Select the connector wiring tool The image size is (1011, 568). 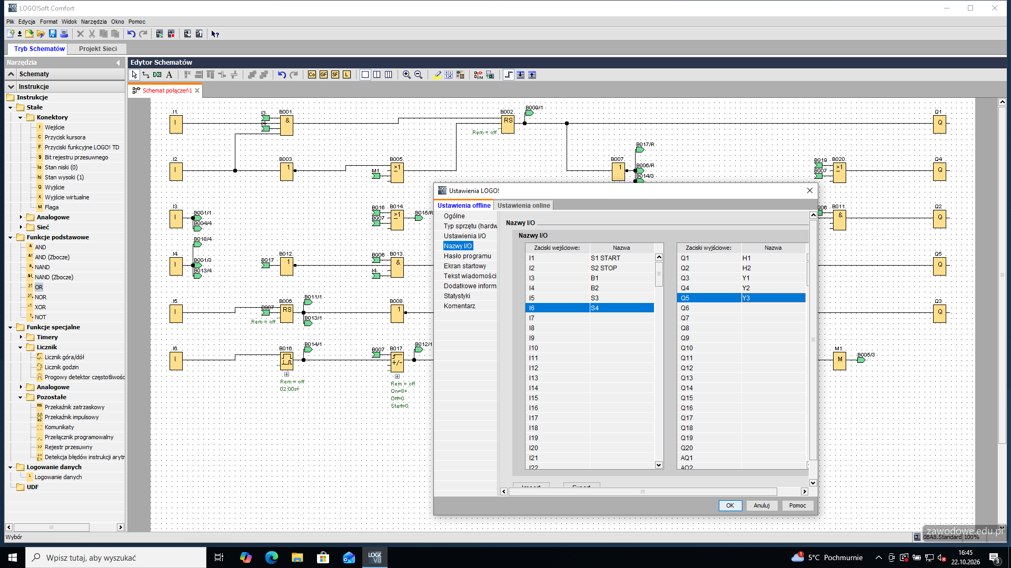pyautogui.click(x=146, y=75)
